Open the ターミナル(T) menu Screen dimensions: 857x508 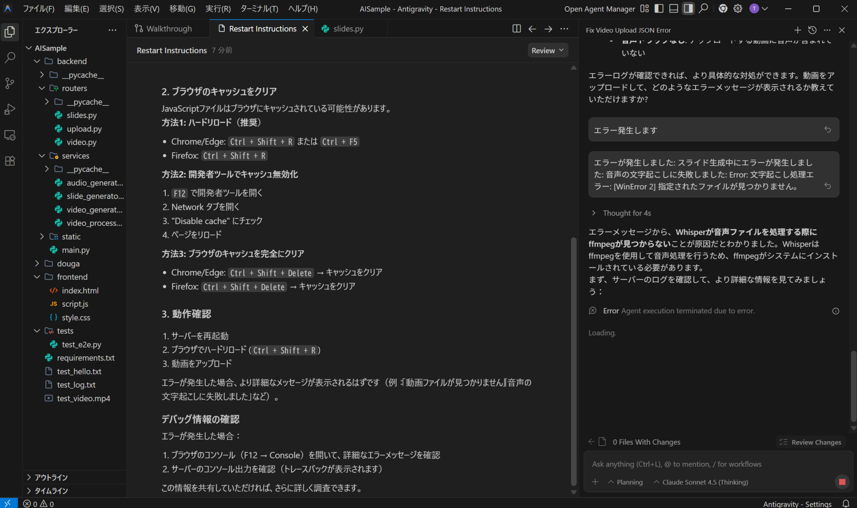[x=259, y=9]
